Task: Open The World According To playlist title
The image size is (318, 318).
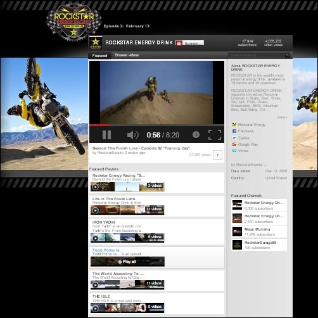Action: tap(118, 274)
